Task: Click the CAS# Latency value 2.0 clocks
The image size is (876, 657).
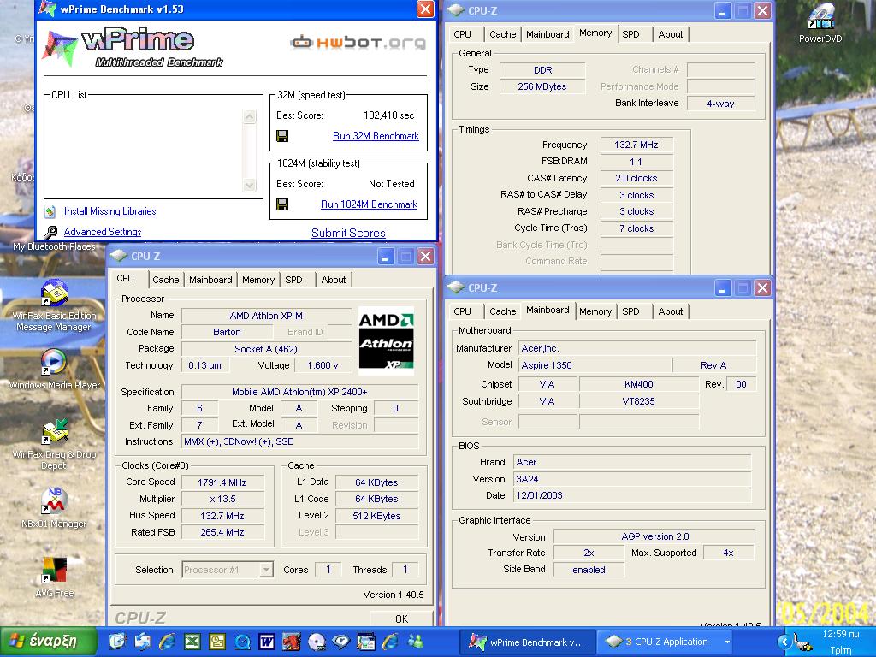Action: click(636, 178)
